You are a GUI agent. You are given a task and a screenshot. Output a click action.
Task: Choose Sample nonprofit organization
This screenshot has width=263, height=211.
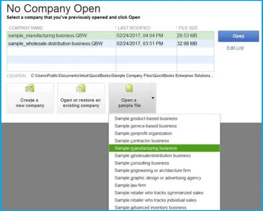click(164, 133)
